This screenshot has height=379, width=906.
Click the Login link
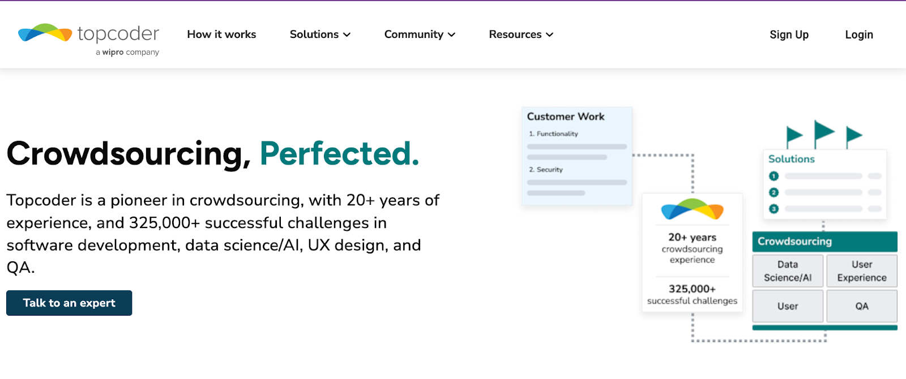pos(859,35)
